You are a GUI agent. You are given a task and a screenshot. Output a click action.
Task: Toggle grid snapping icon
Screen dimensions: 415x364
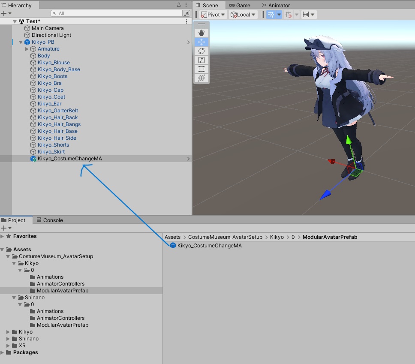click(289, 15)
